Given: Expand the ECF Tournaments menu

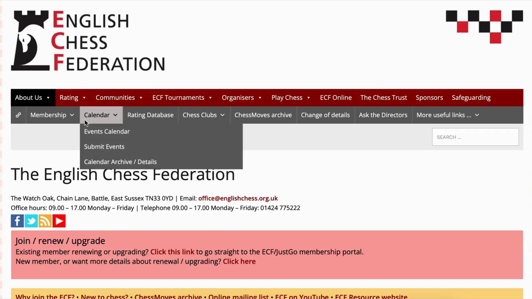Looking at the screenshot, I should click(x=182, y=97).
